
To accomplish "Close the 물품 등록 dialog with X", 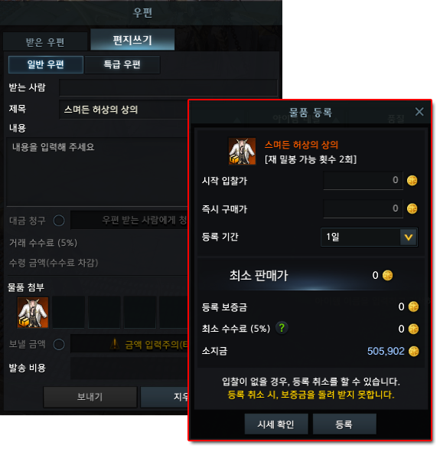I will click(x=419, y=112).
